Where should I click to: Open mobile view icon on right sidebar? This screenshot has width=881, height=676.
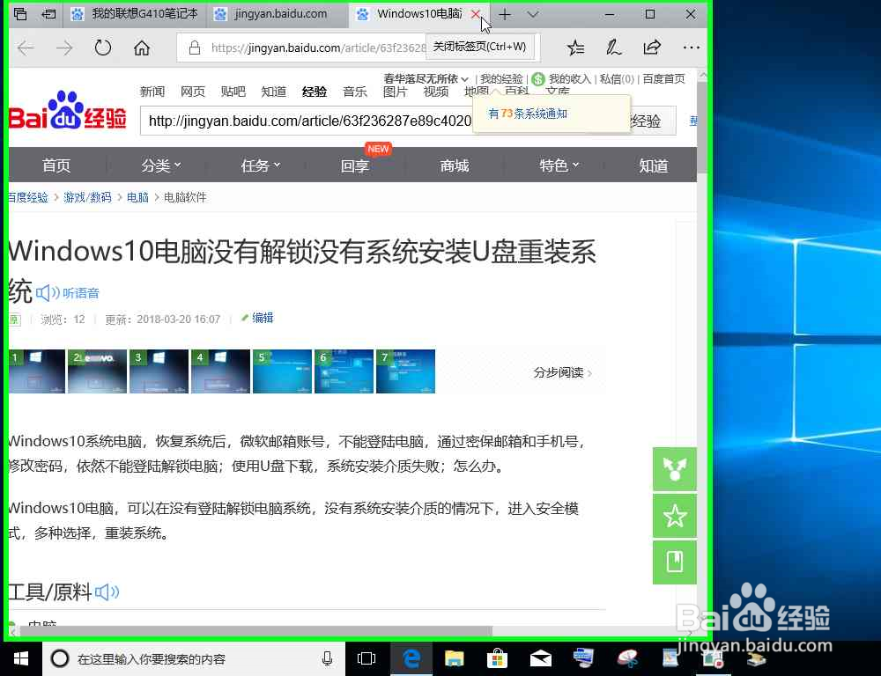point(674,562)
